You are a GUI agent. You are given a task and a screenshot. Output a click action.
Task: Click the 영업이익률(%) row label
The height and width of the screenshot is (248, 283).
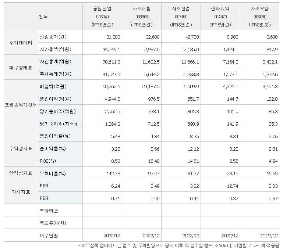[x=55, y=136]
